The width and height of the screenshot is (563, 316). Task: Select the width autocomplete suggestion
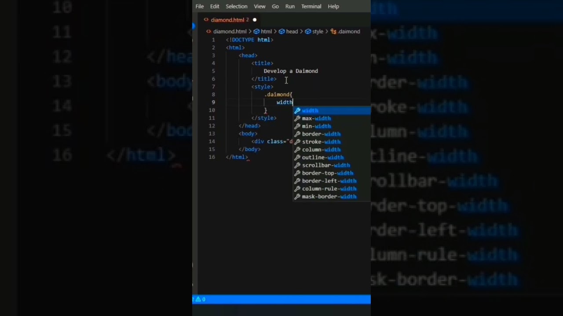(x=333, y=111)
